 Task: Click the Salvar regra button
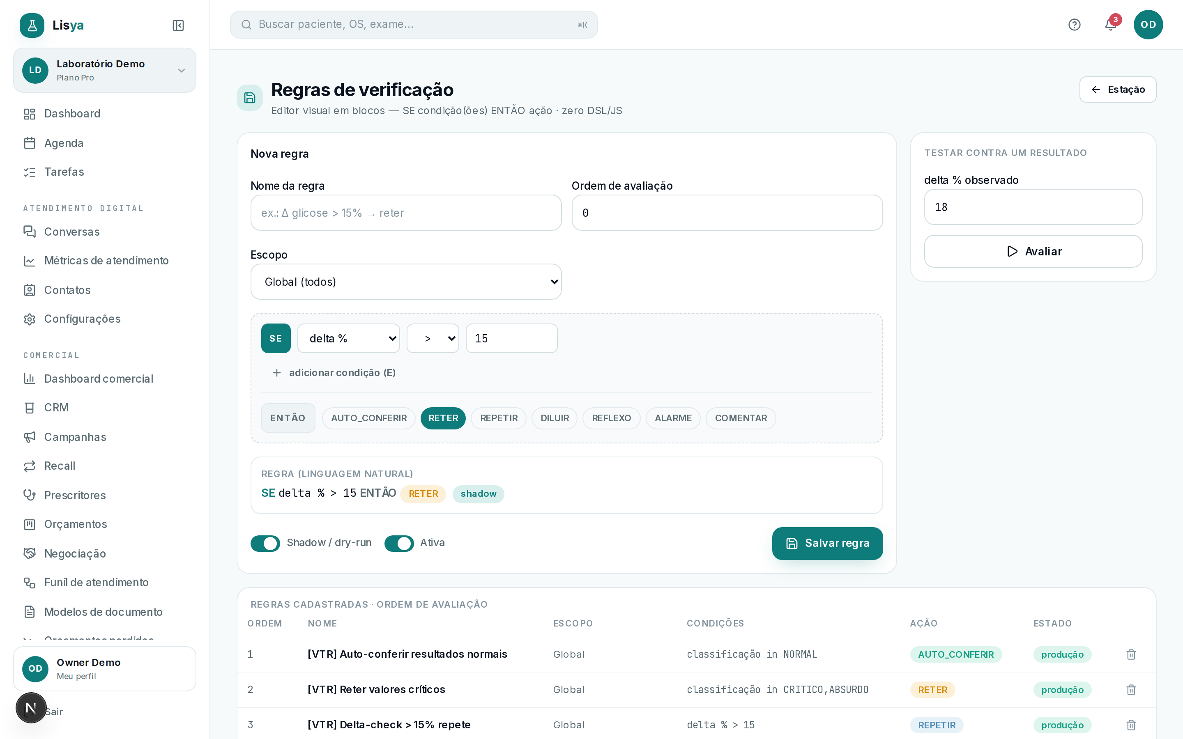[x=827, y=543]
